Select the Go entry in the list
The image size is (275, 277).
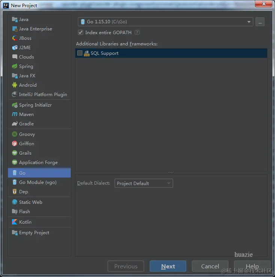coord(39,173)
